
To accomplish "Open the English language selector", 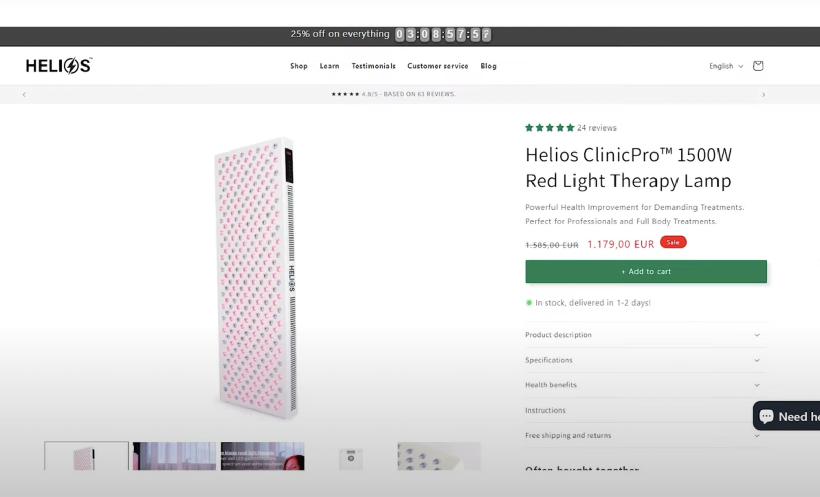I will 725,66.
